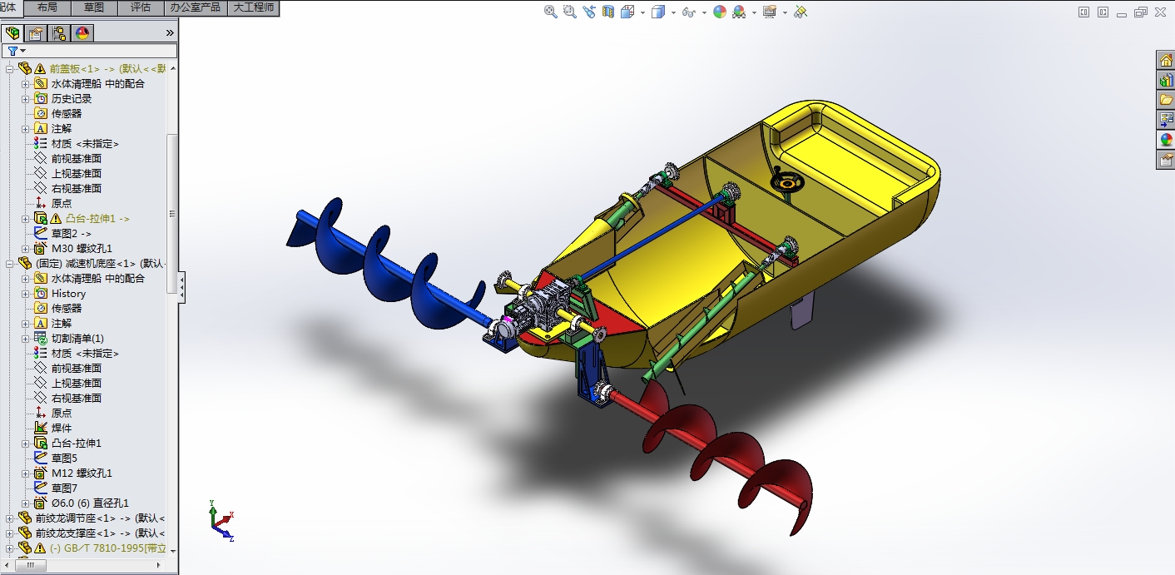
Task: Click the View Settings monitor icon
Action: [x=770, y=12]
